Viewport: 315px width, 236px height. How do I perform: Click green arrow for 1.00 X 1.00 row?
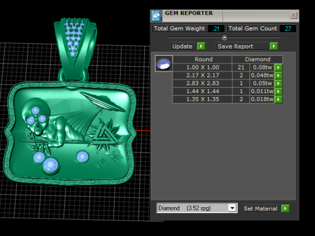coord(278,68)
